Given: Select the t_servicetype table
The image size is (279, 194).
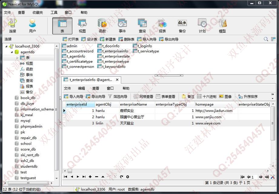Looking at the screenshot, I should 146,51.
